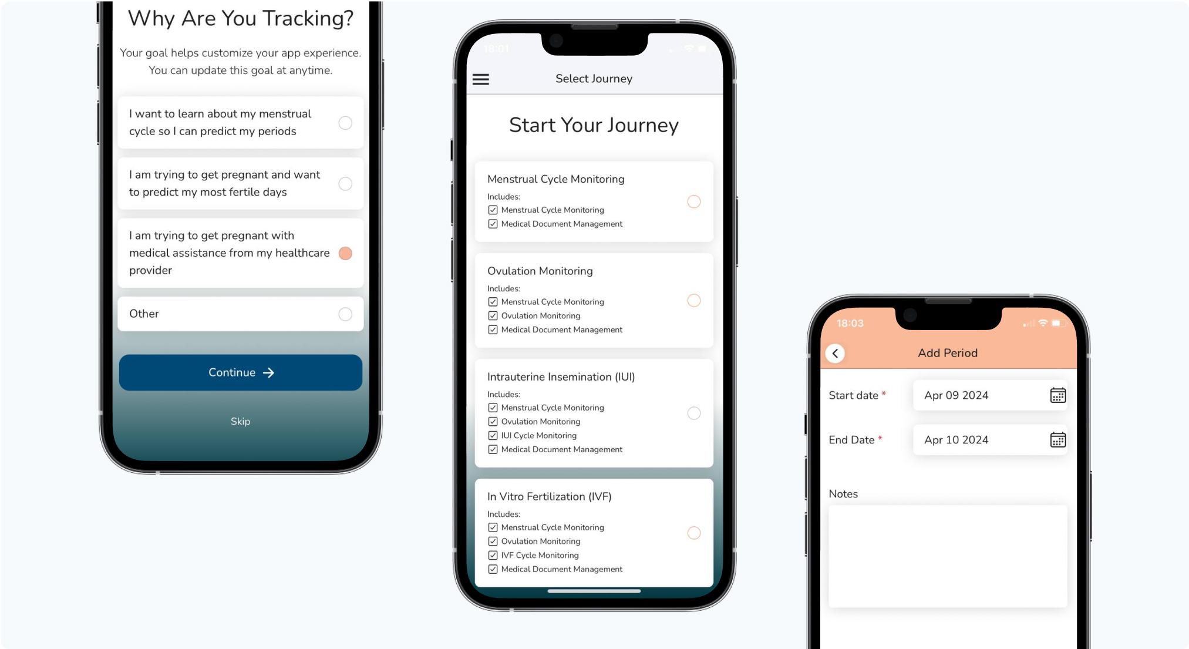Click the hamburger menu icon
This screenshot has width=1189, height=649.
point(480,78)
